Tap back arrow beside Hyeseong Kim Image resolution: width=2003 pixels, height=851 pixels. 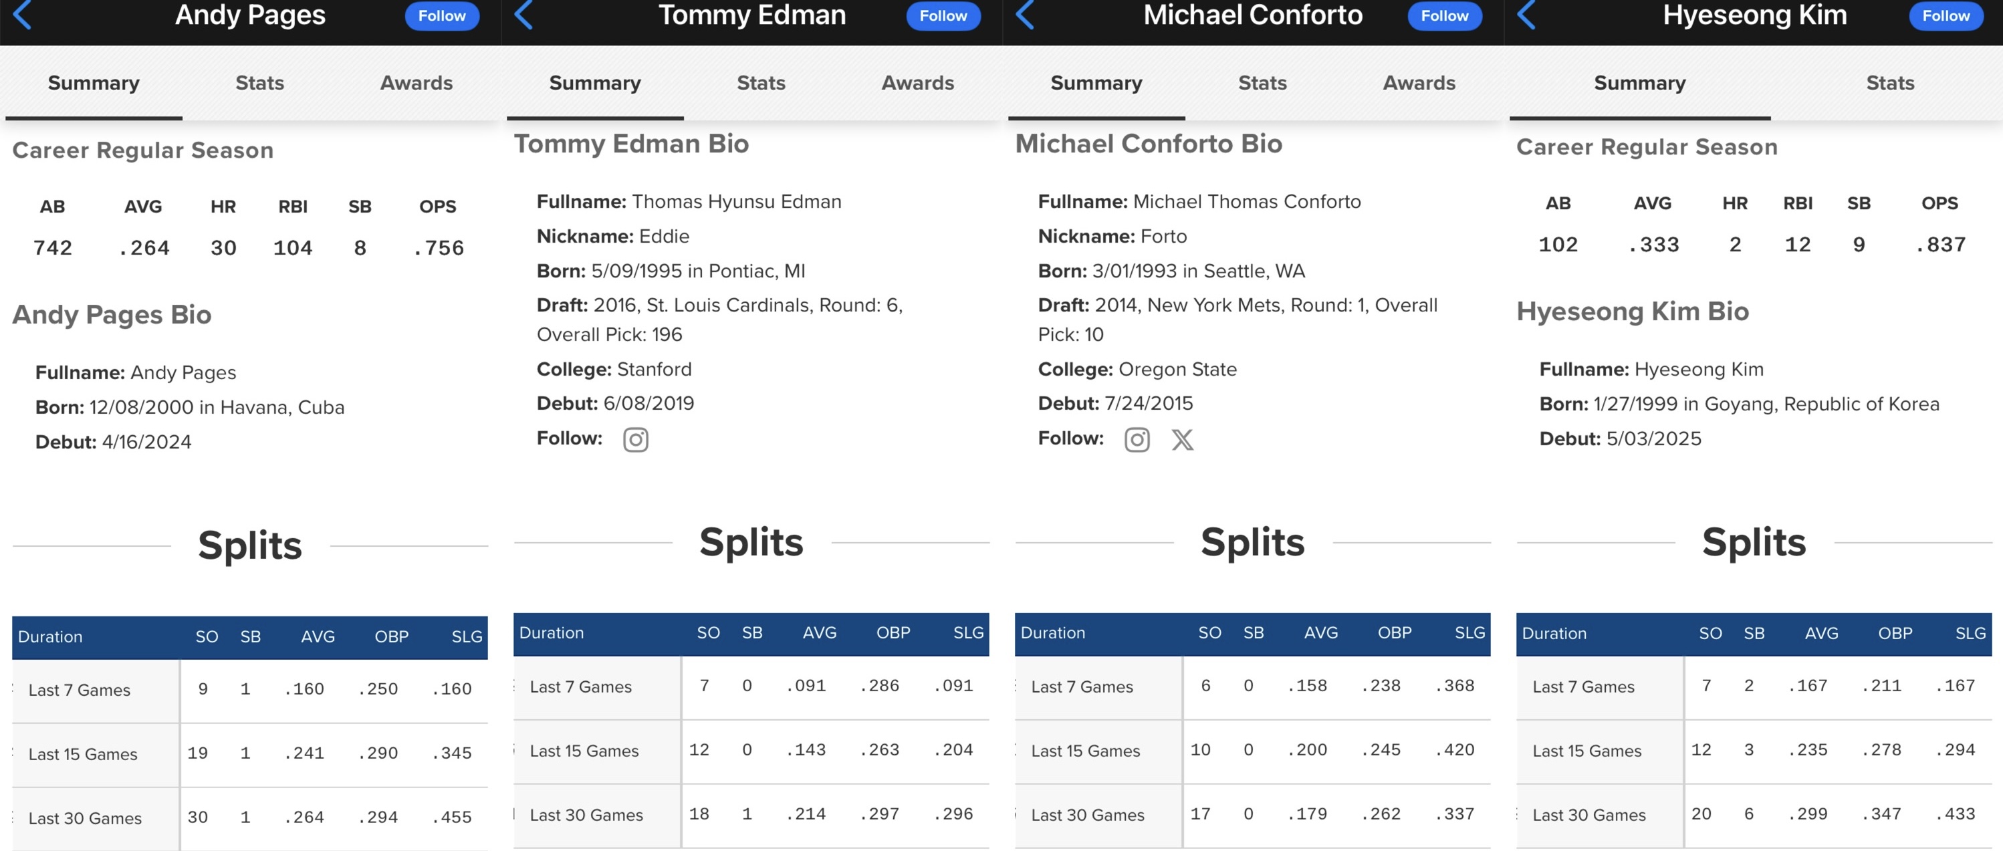(x=1527, y=15)
